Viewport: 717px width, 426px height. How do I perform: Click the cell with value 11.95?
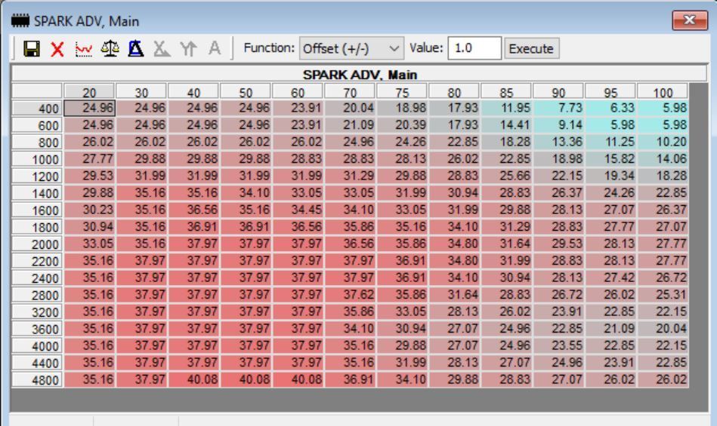505,107
